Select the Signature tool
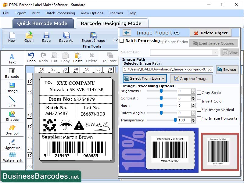 pyautogui.click(x=12, y=145)
